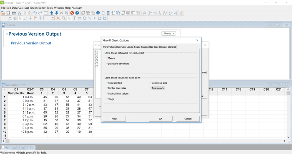The width and height of the screenshot is (292, 154).
Task: Click the Undo arrow icon
Action: click(x=35, y=13)
